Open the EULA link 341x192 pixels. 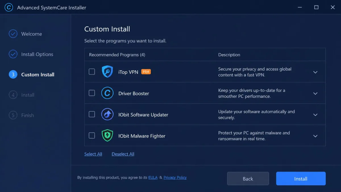pyautogui.click(x=153, y=177)
